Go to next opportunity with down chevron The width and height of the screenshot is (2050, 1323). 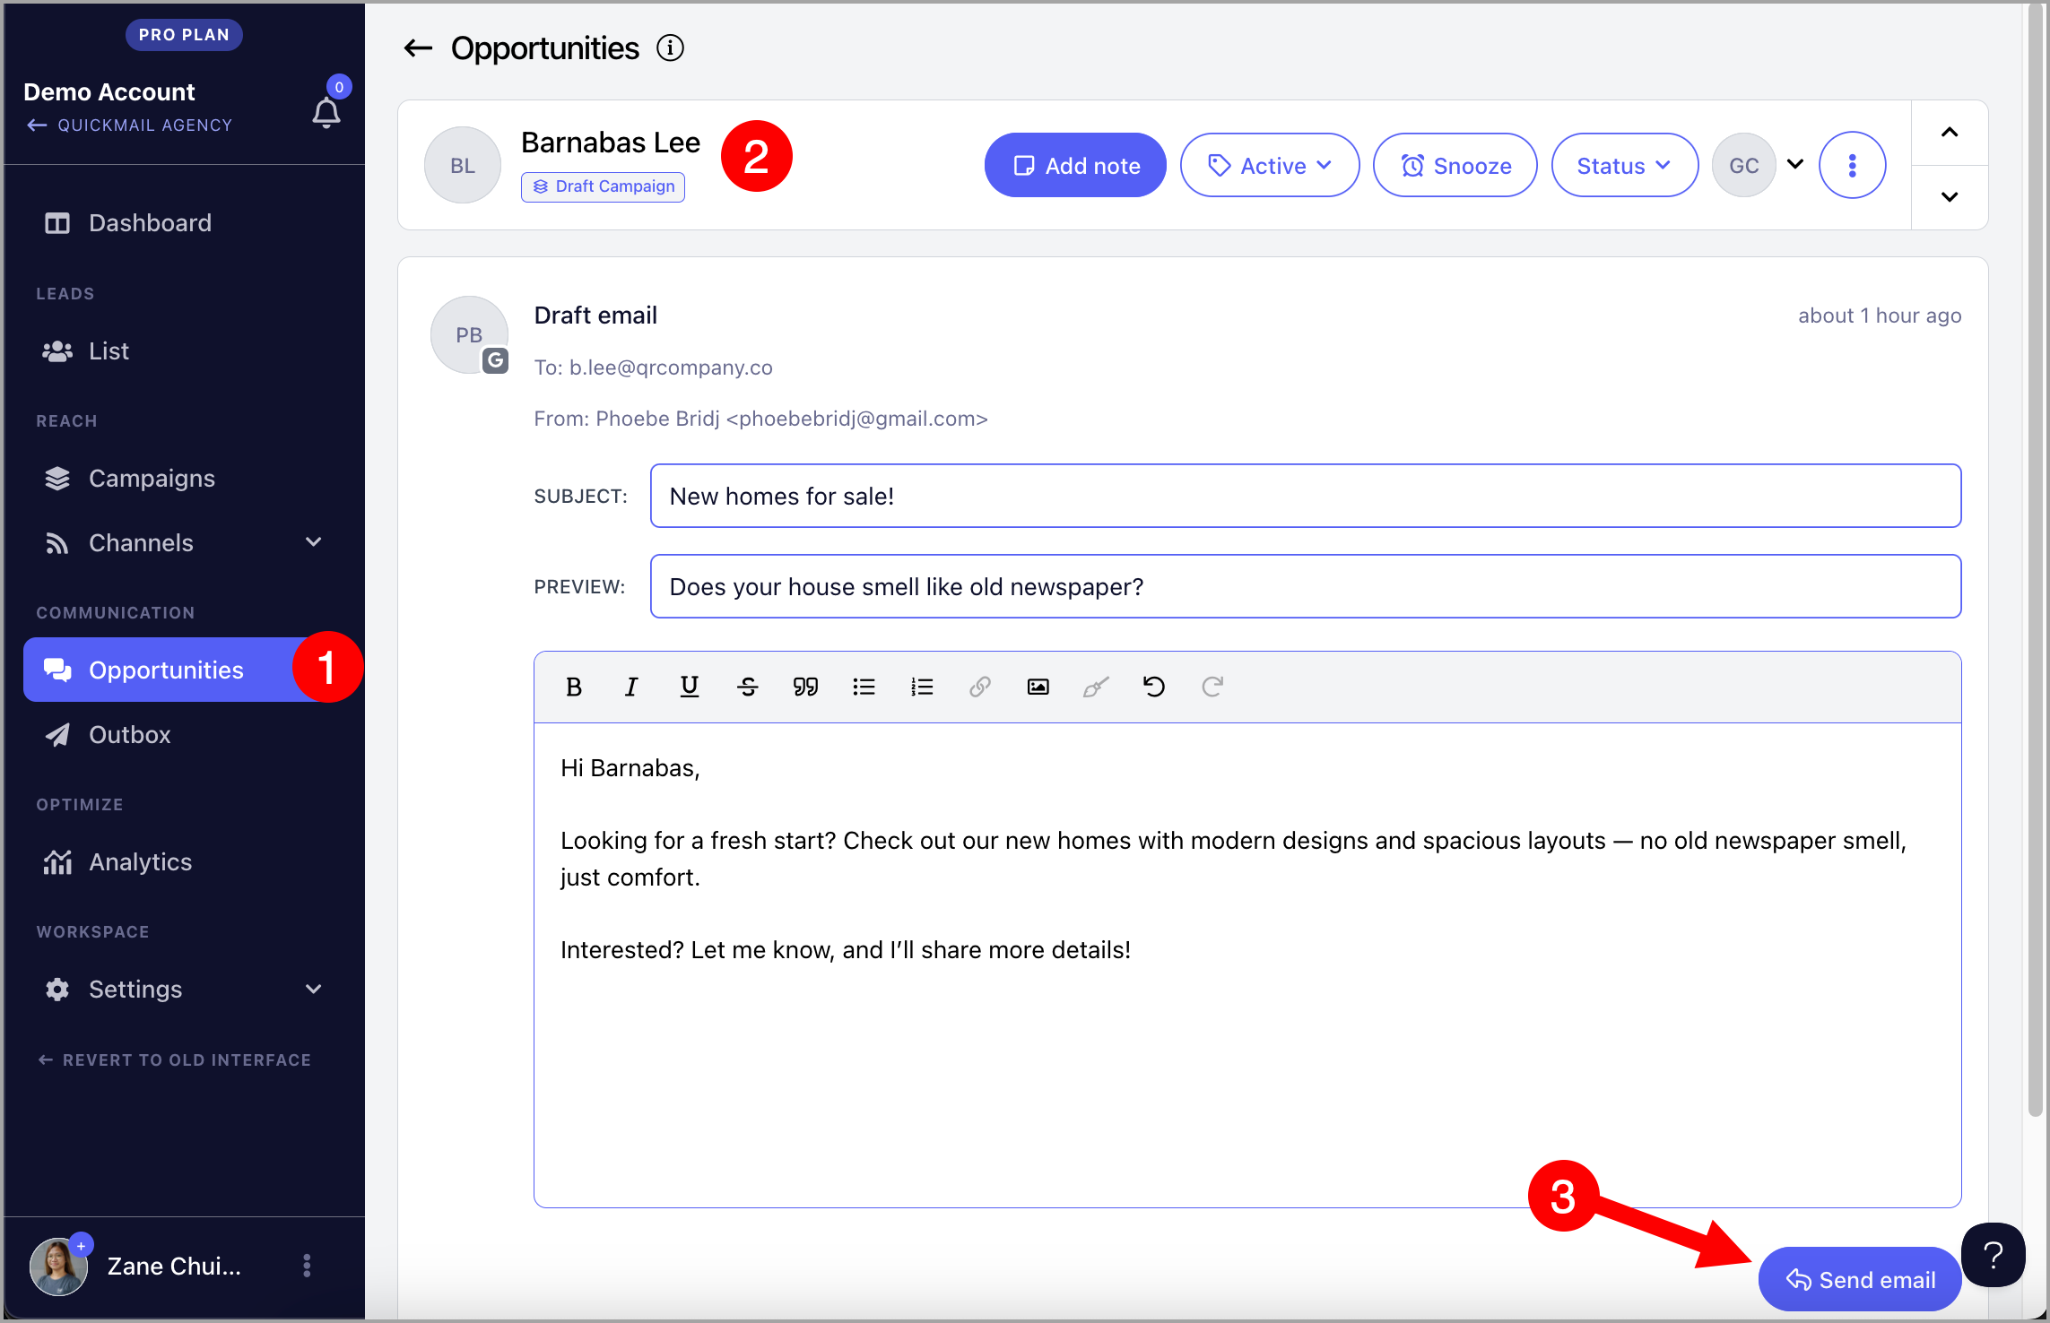click(1950, 197)
